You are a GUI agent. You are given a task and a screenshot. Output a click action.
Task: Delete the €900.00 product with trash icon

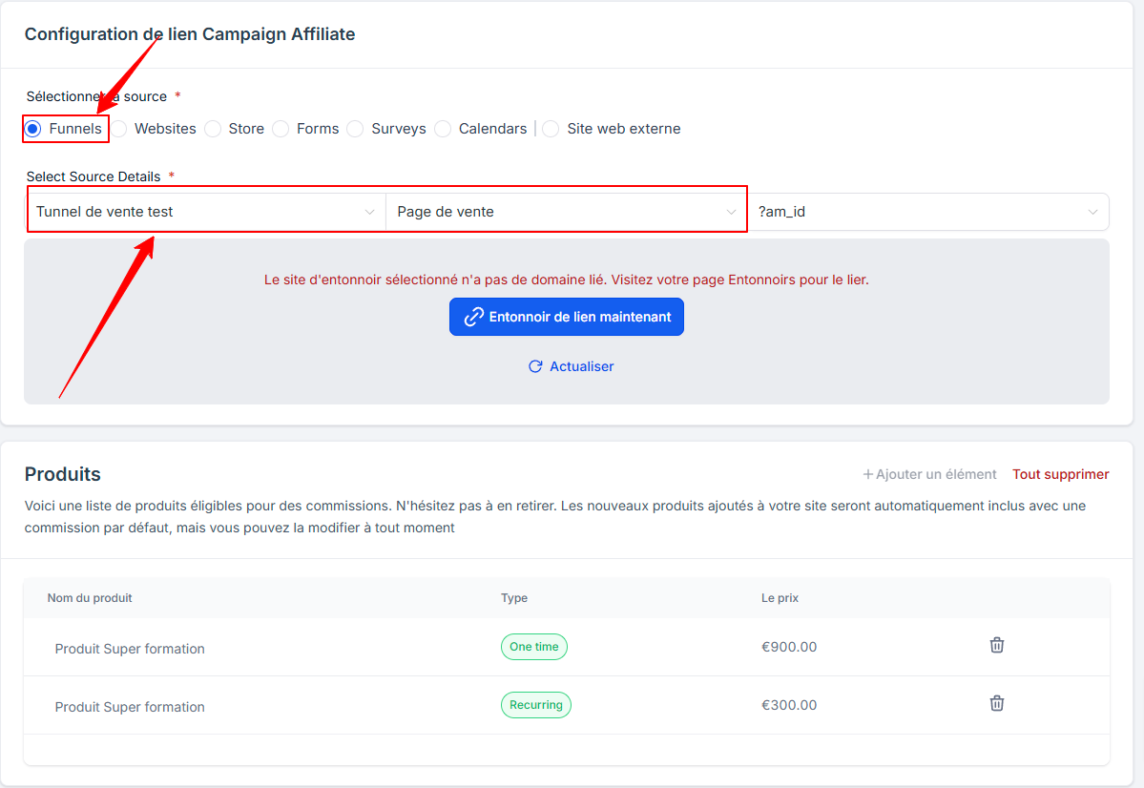[x=997, y=646]
